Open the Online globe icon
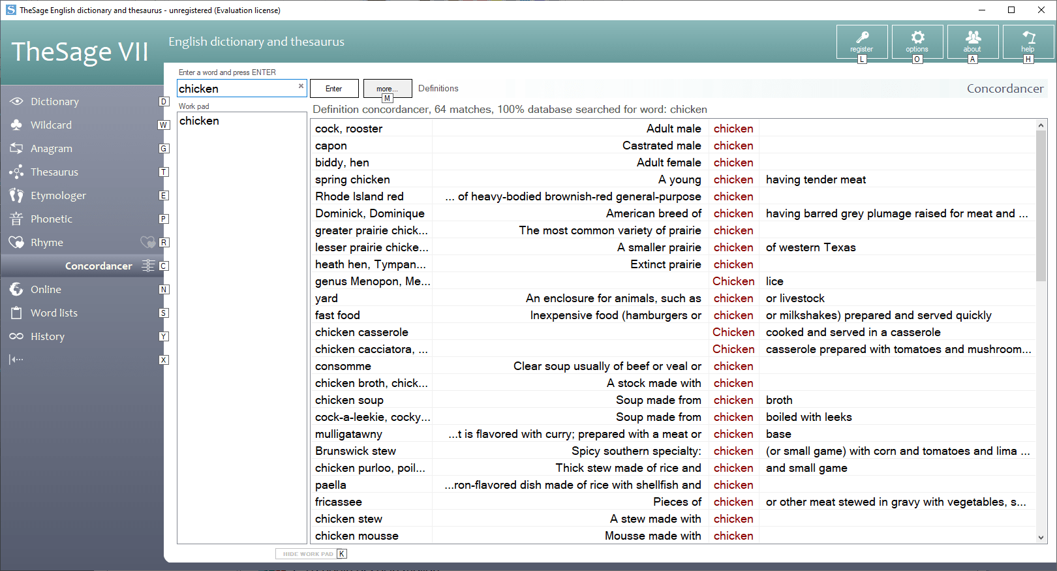The width and height of the screenshot is (1057, 571). coord(16,289)
